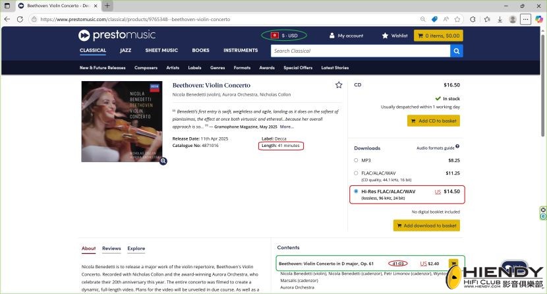The image size is (547, 294).
Task: Switch to the Explore tab
Action: (136, 249)
